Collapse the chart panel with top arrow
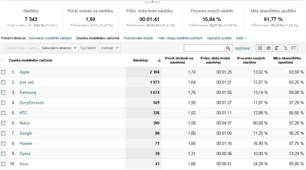Viewport: 306px width, 170px height. click(152, 1)
